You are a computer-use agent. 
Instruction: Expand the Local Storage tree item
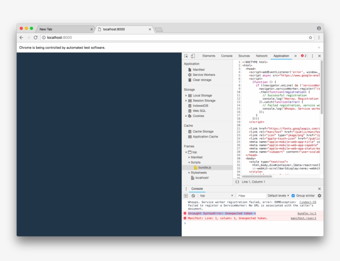pos(187,95)
